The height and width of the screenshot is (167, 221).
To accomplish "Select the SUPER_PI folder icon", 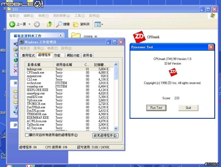I will [x=76, y=35].
